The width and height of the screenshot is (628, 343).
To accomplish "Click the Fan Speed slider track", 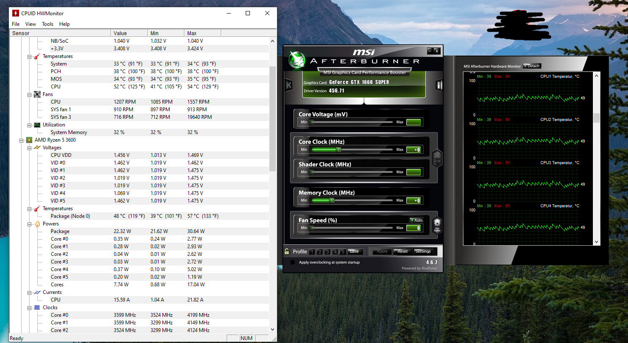I will [352, 228].
